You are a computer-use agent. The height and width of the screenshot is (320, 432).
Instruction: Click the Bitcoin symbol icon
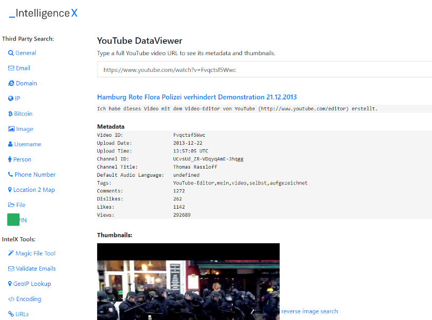coord(10,114)
